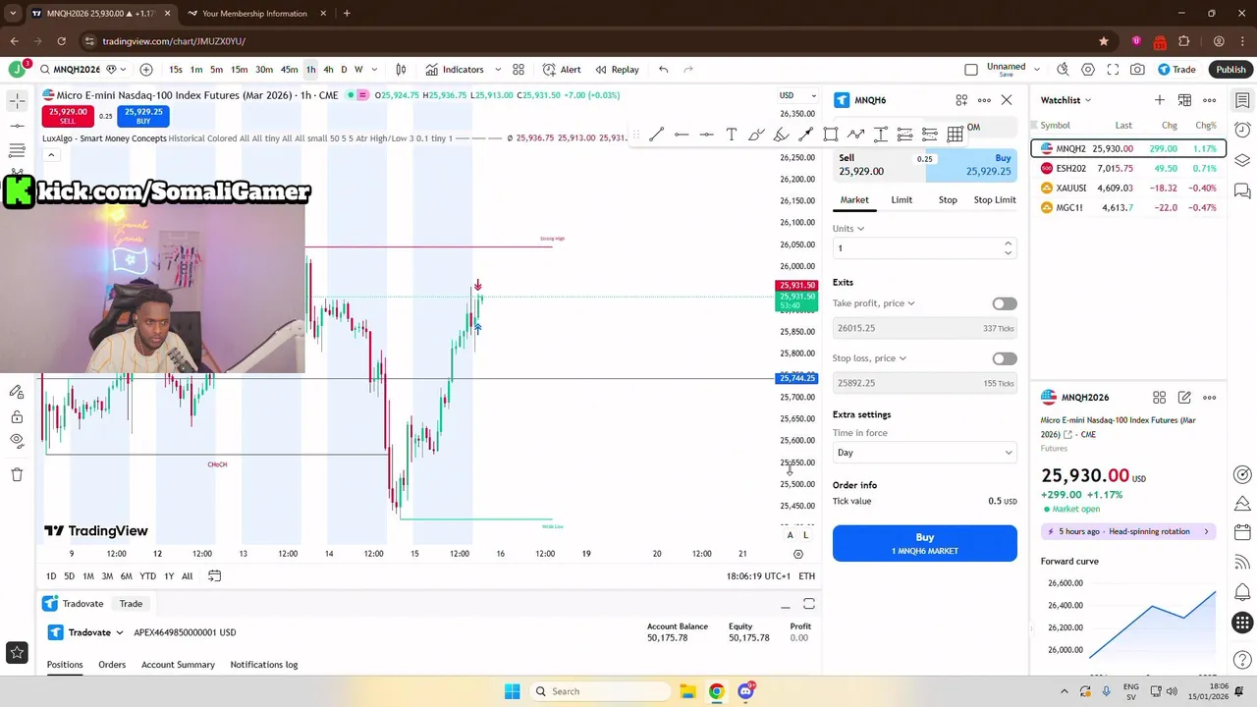
Task: Open Head-spinning rotation news link
Action: (1129, 531)
